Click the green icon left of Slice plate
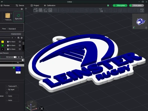Screen dimensions: 148x111 [108, 6]
